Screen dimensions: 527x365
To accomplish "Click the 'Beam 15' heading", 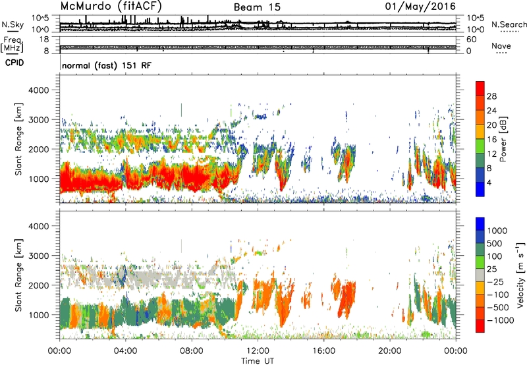I will tap(257, 7).
